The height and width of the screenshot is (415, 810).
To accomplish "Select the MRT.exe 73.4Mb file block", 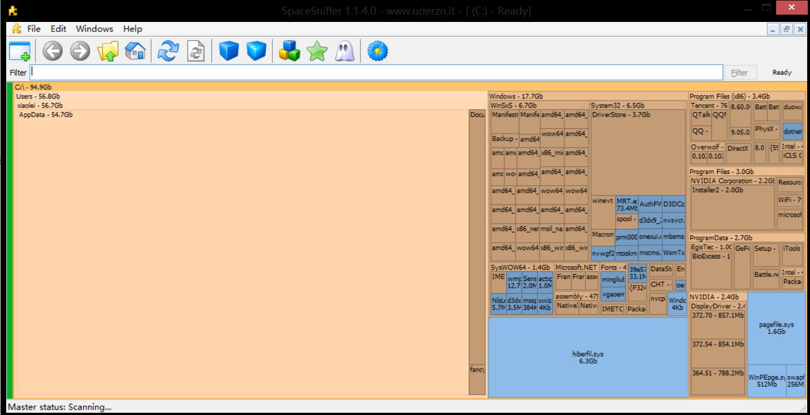I will point(627,205).
